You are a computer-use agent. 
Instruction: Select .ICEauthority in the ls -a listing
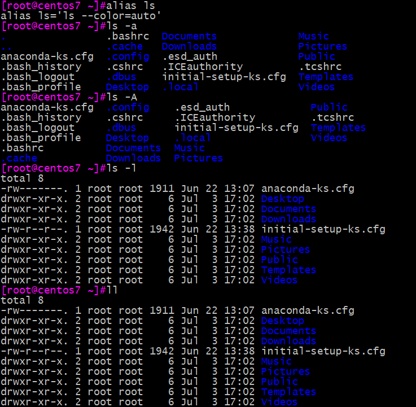tap(203, 67)
